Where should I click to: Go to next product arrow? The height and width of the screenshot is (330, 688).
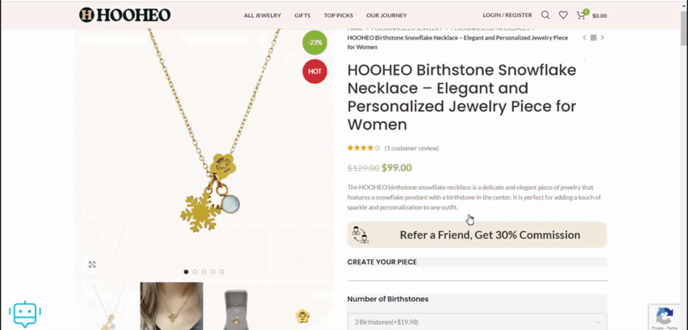603,38
